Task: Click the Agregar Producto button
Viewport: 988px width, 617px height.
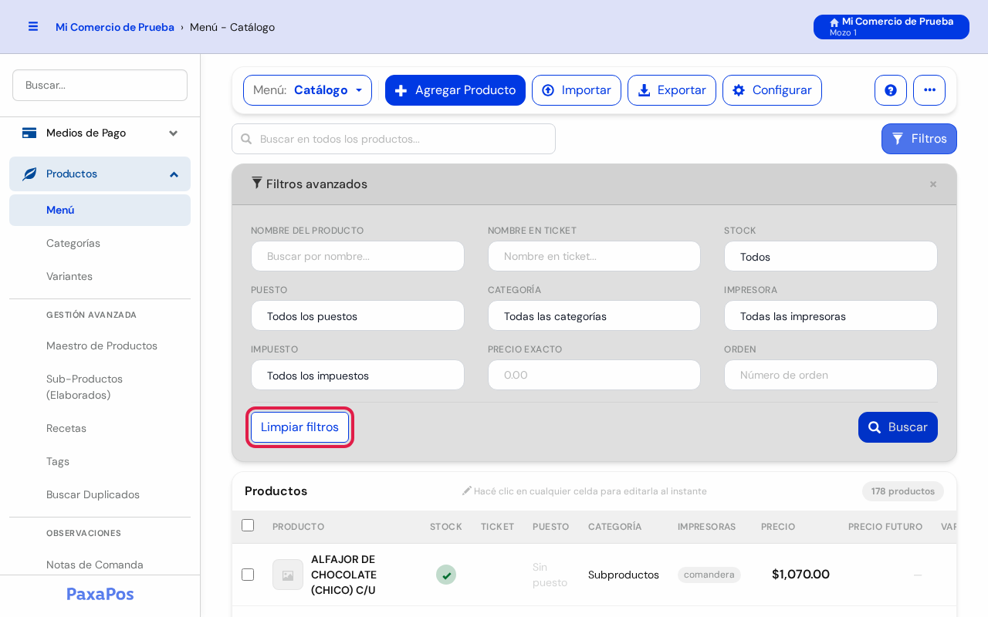Action: pos(455,90)
